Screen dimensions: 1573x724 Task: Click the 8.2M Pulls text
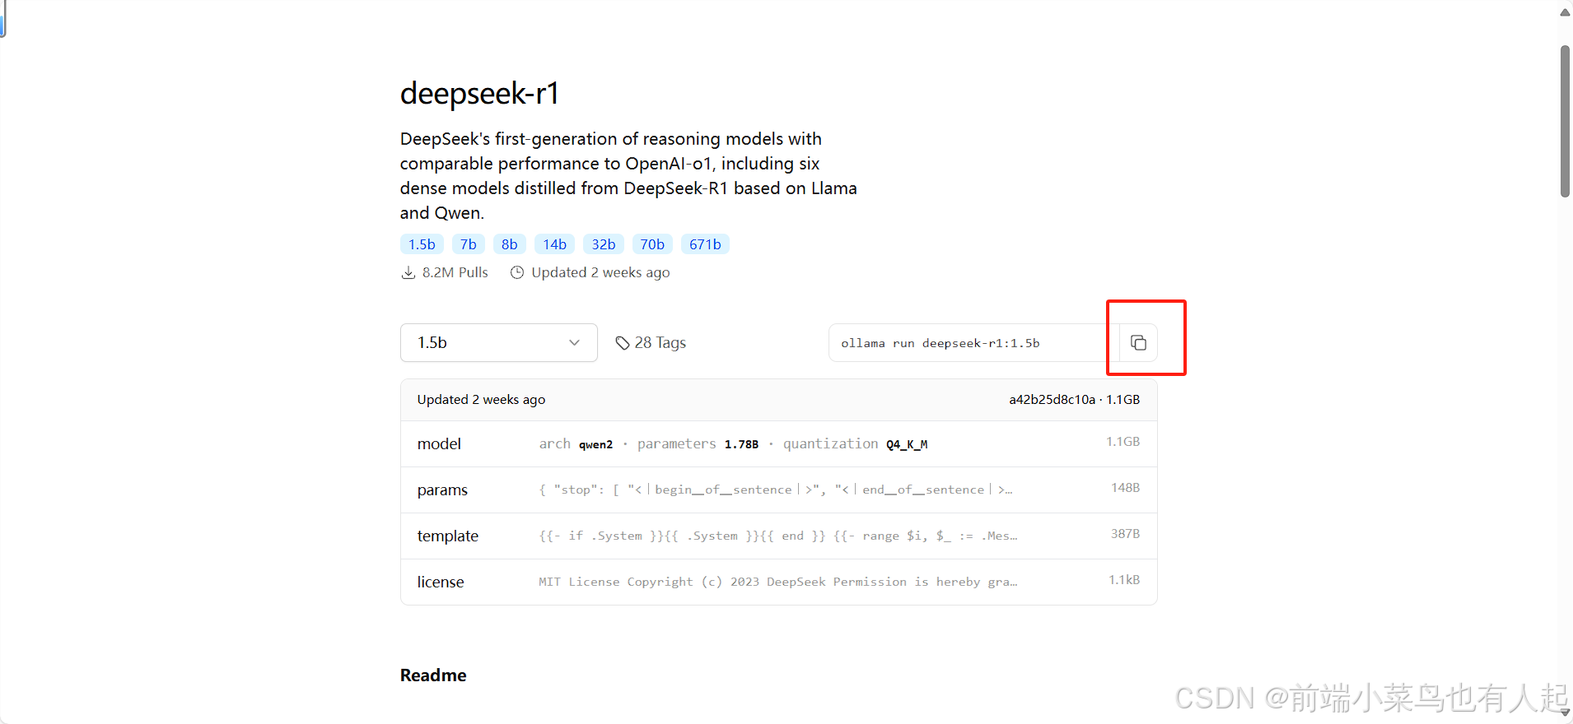point(455,272)
